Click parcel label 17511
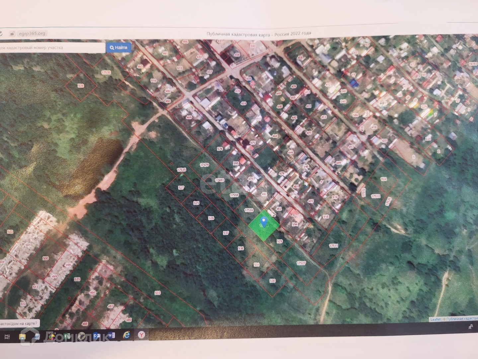Viewport: 478px width, 359px height. tap(334, 246)
